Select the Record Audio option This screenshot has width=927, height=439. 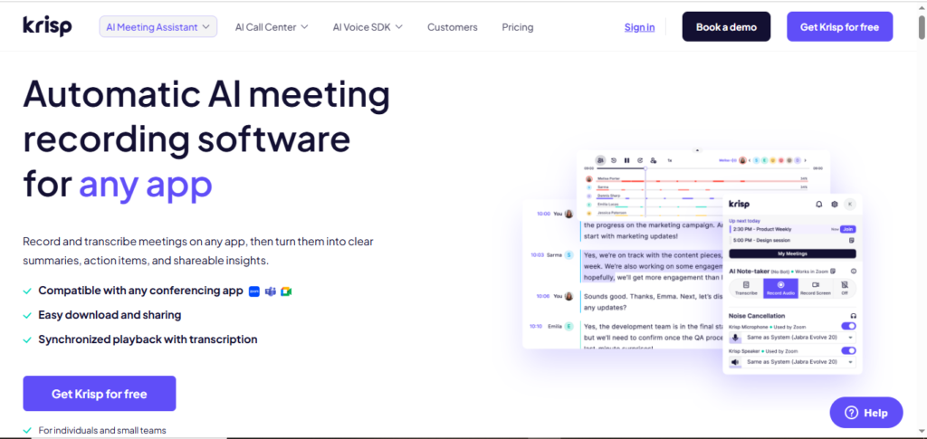click(x=780, y=288)
